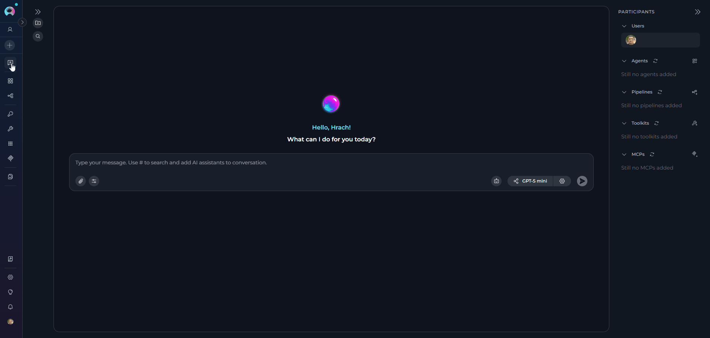Open the search magnifier in the top toolbar
This screenshot has height=338, width=710.
[x=38, y=36]
